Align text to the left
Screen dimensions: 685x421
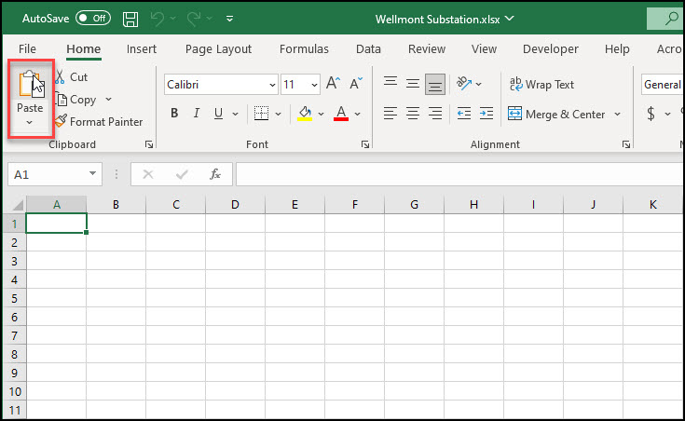tap(390, 114)
